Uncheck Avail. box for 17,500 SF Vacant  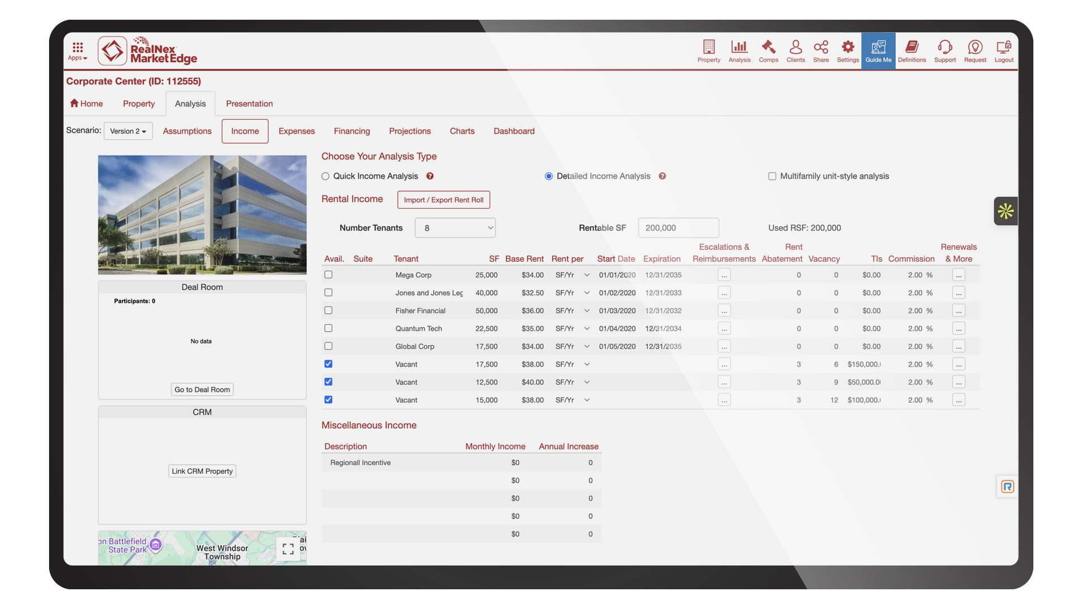click(328, 364)
